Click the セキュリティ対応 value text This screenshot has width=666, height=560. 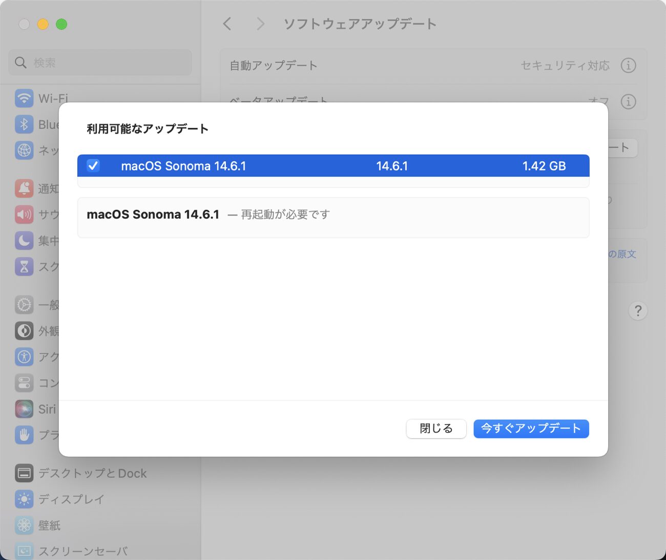pyautogui.click(x=565, y=66)
